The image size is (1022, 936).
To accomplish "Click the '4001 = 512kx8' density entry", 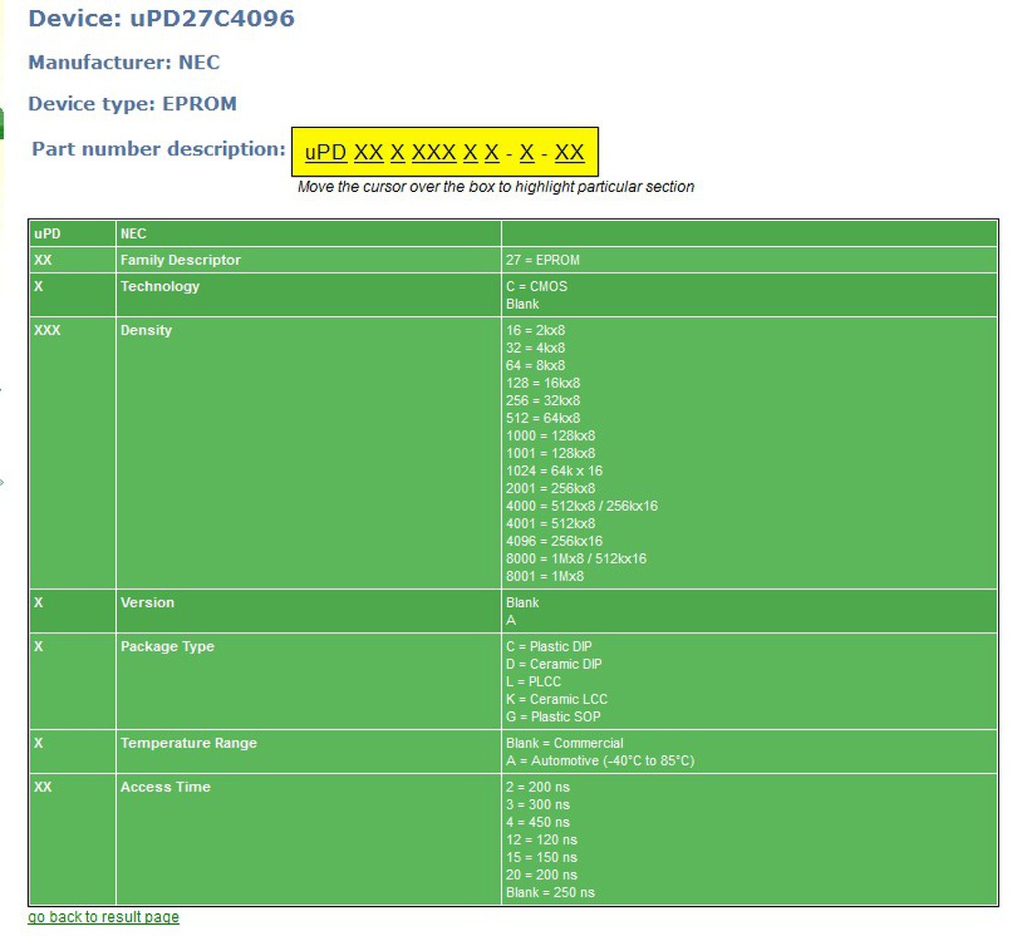I will 550,524.
